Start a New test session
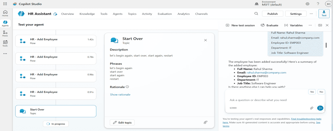333x131 pixels. tap(240, 25)
